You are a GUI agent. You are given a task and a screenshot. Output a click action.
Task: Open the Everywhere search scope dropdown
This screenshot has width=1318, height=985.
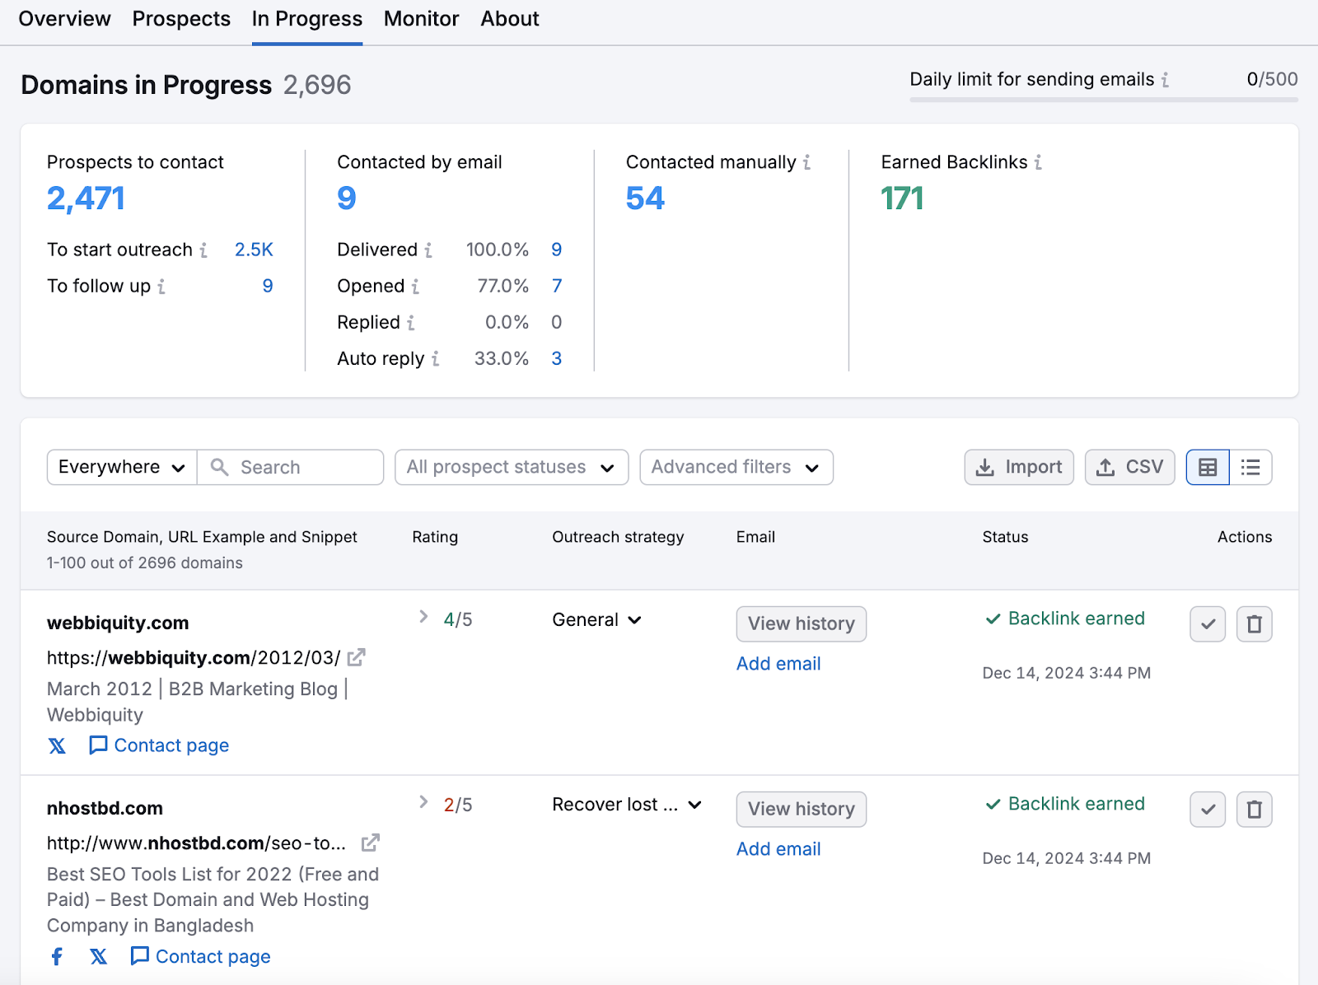click(122, 468)
